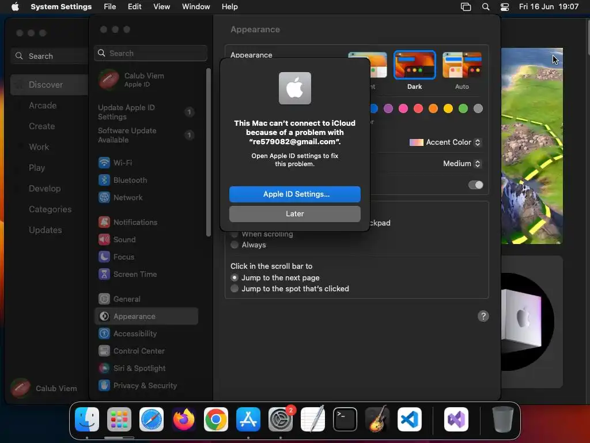Viewport: 590px width, 443px height.
Task: Select Jump to the next page
Action: [235, 277]
